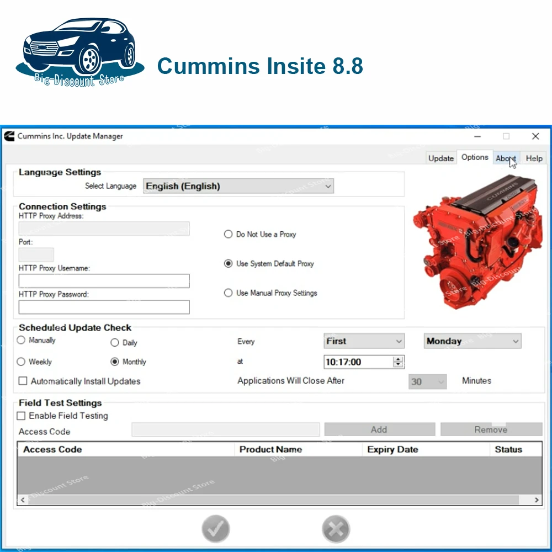552x552 pixels.
Task: Decrease time with spinner down arrow
Action: pos(398,364)
